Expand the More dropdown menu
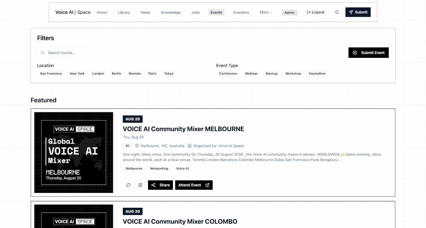 (x=266, y=12)
